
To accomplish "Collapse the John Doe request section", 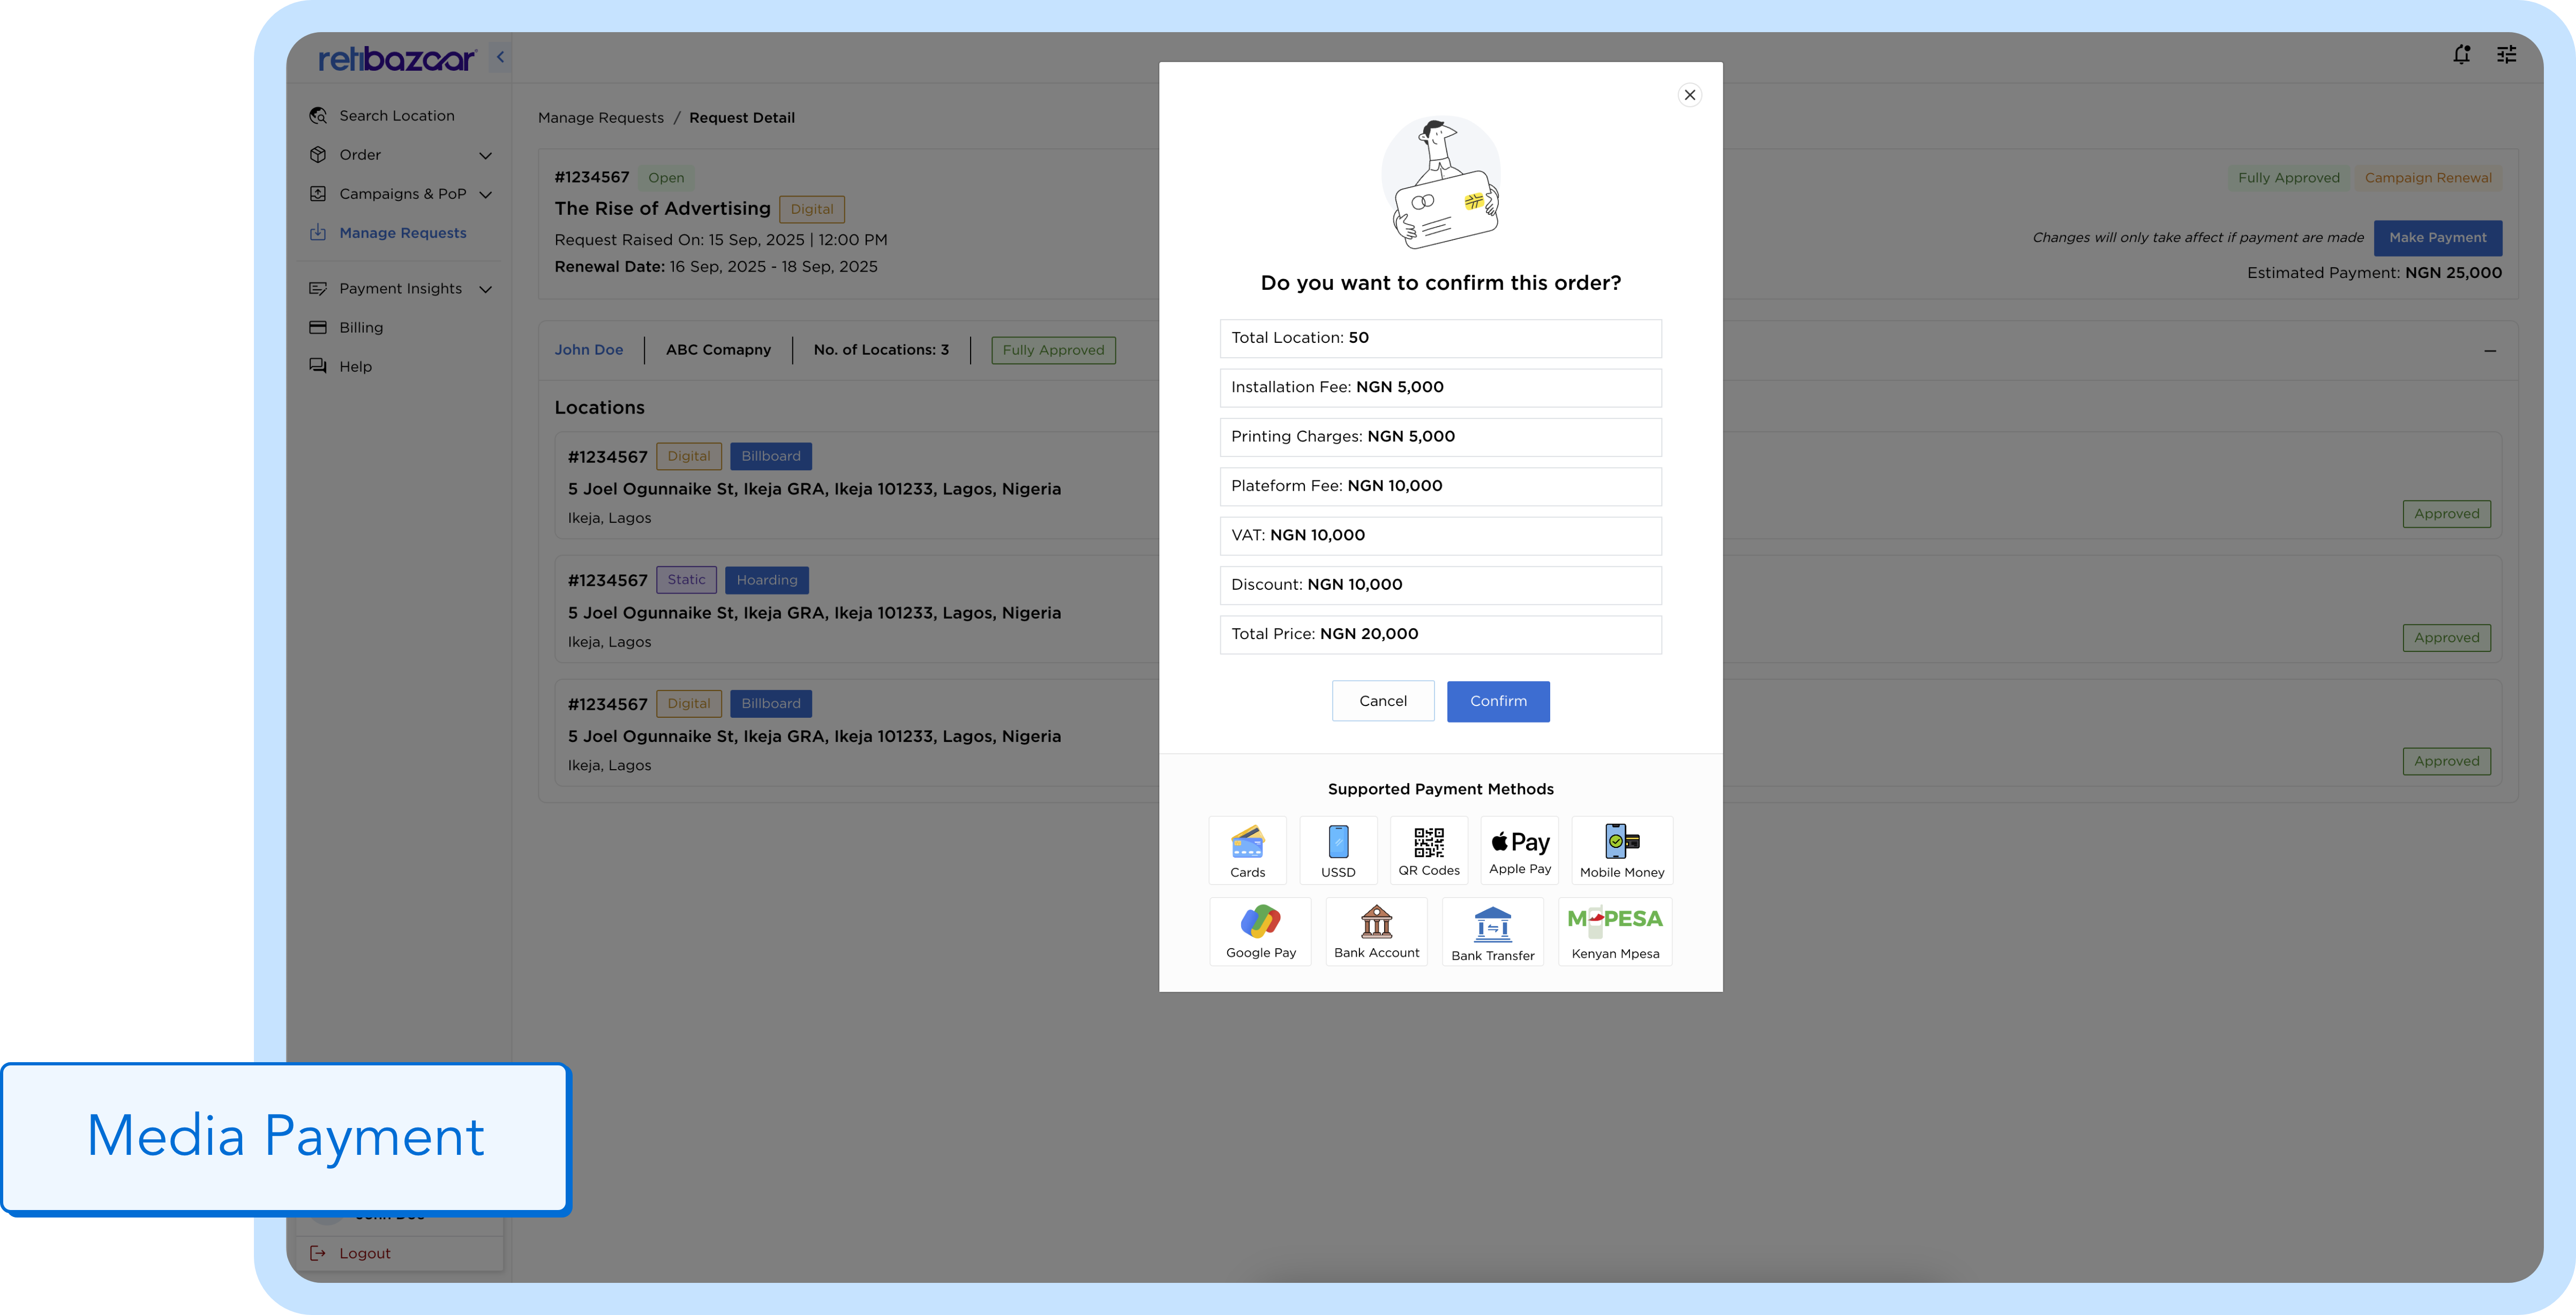I will 2490,351.
